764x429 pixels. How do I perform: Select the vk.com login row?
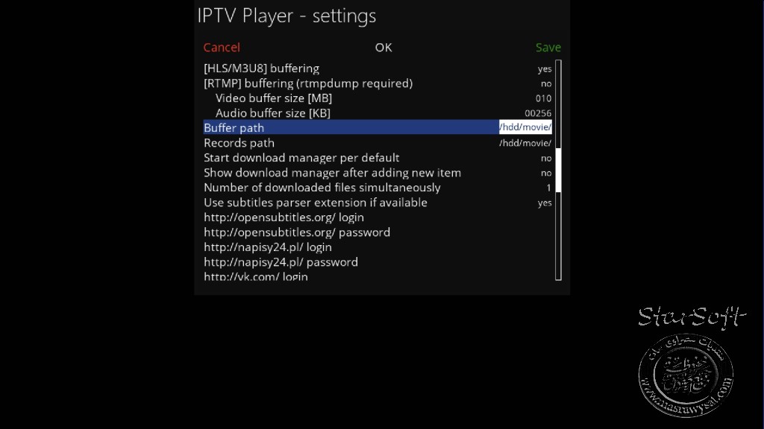click(x=378, y=276)
